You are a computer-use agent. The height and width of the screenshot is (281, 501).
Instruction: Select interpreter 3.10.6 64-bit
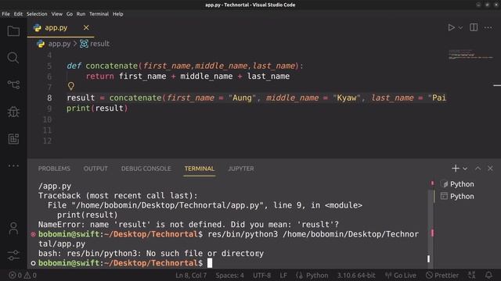[356, 276]
